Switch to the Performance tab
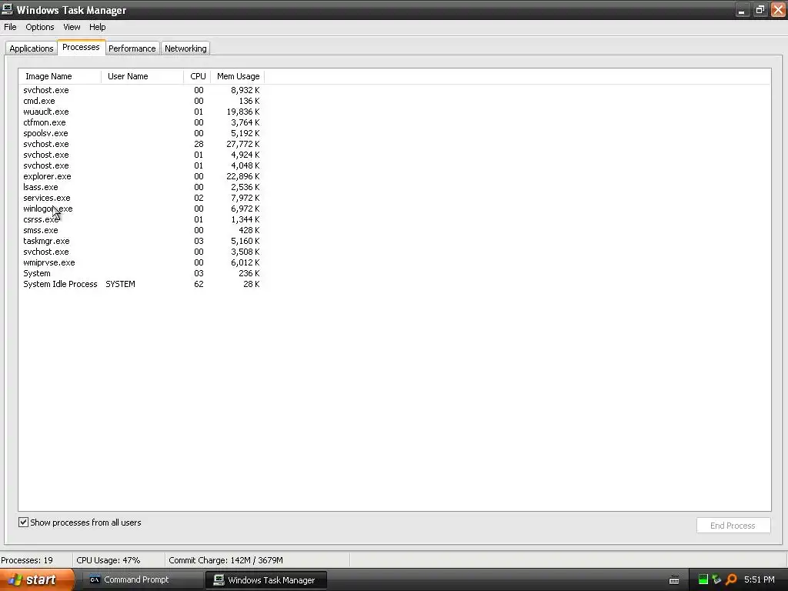The height and width of the screenshot is (591, 788). (x=132, y=48)
